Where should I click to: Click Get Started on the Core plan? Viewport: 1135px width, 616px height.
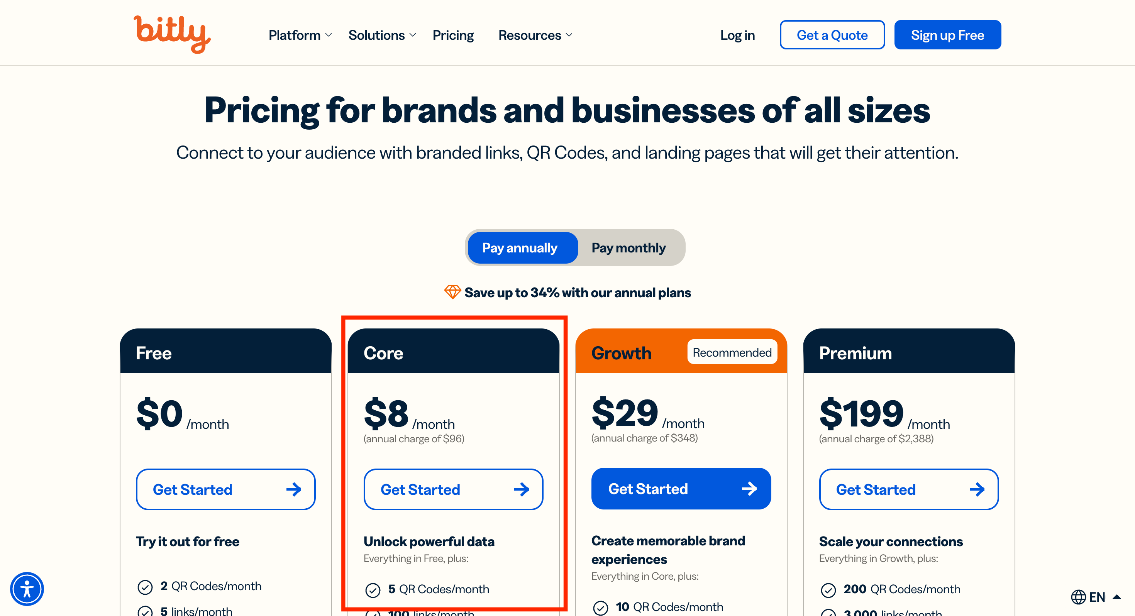click(x=453, y=489)
